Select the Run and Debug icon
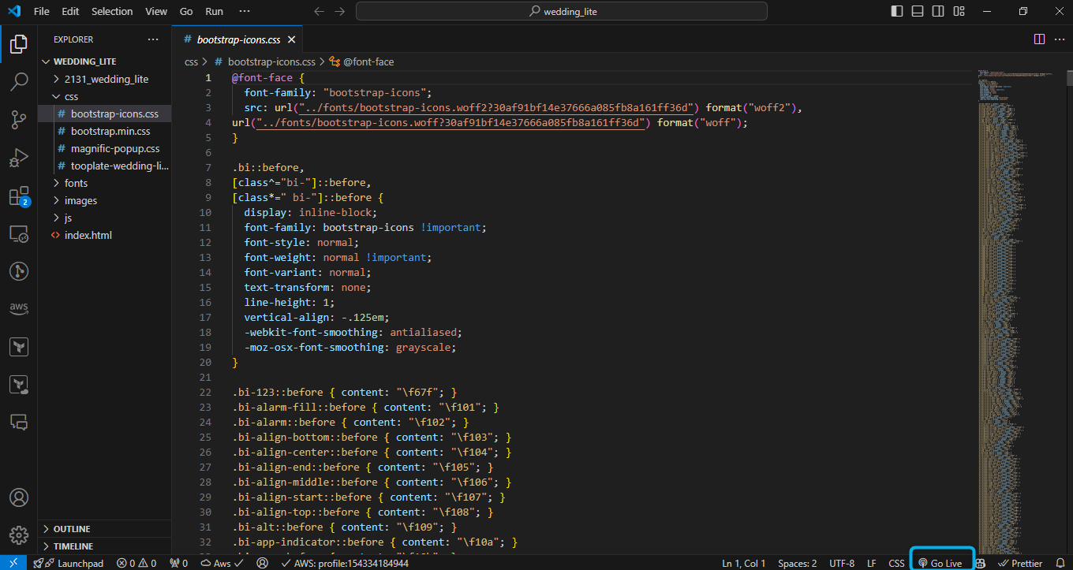The width and height of the screenshot is (1073, 570). pyautogui.click(x=19, y=157)
